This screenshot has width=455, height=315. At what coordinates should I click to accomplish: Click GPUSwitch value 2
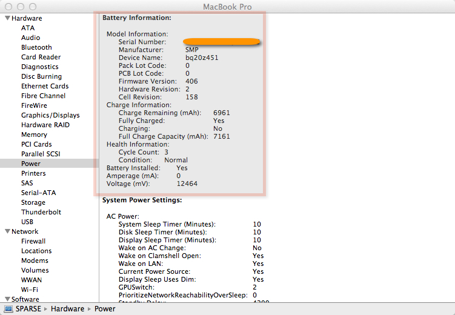pyautogui.click(x=255, y=288)
